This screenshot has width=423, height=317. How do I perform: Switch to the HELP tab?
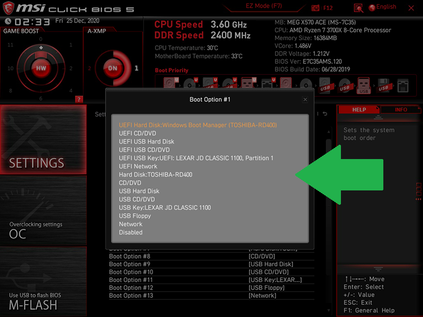pos(359,110)
